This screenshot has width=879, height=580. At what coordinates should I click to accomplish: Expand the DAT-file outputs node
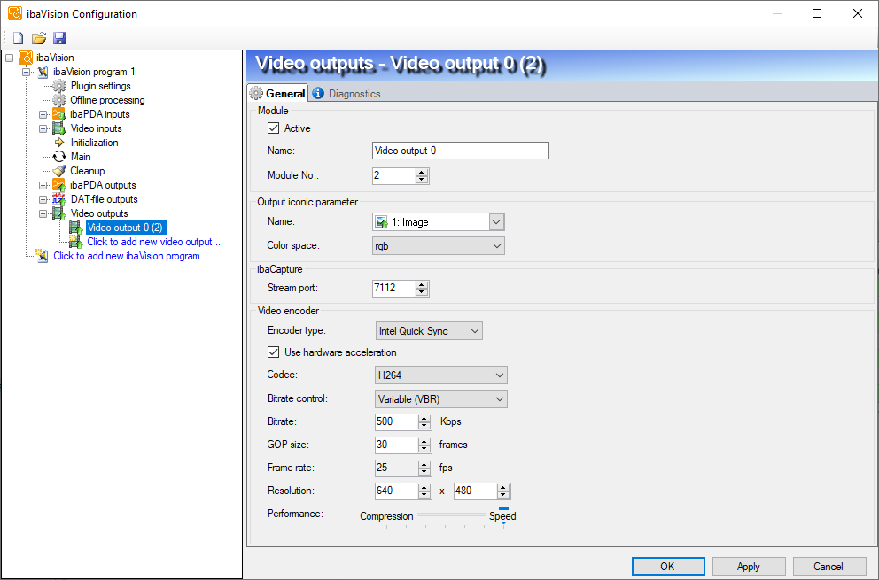tap(43, 199)
